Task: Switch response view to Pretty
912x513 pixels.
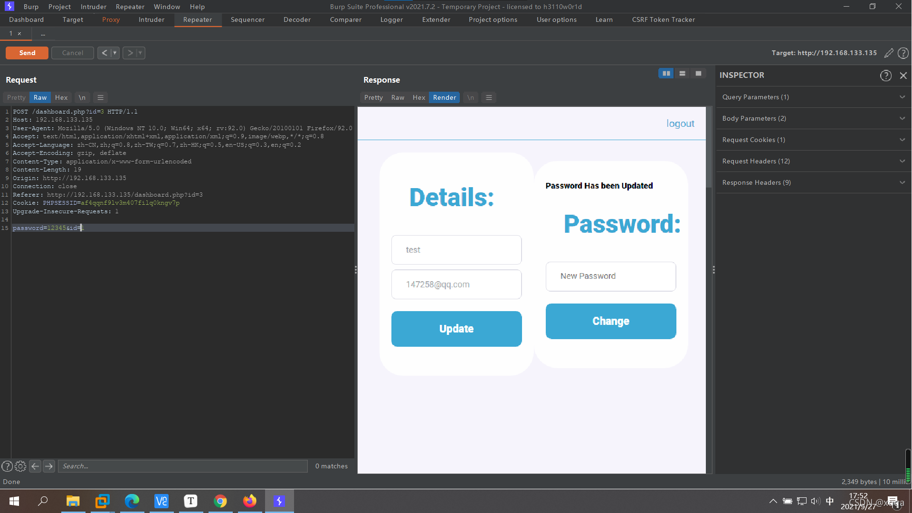Action: (x=373, y=97)
